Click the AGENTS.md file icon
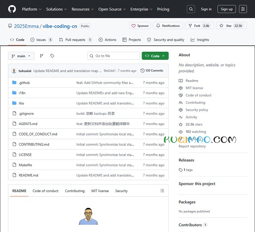This screenshot has width=255, height=232. point(14,123)
